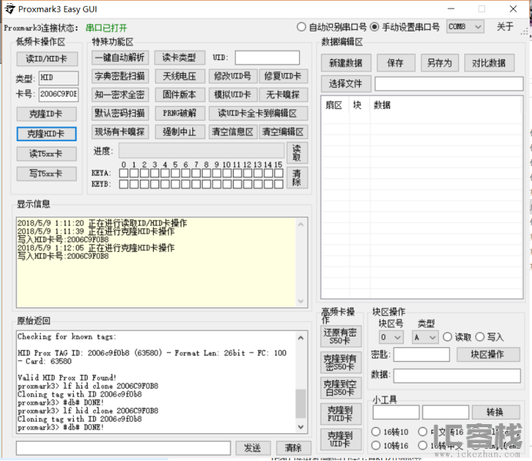Click 写T5xx卡 button
This screenshot has height=461, width=532.
(x=46, y=174)
